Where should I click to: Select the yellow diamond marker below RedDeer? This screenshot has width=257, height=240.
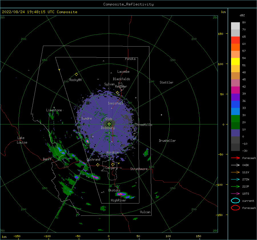pos(117,93)
